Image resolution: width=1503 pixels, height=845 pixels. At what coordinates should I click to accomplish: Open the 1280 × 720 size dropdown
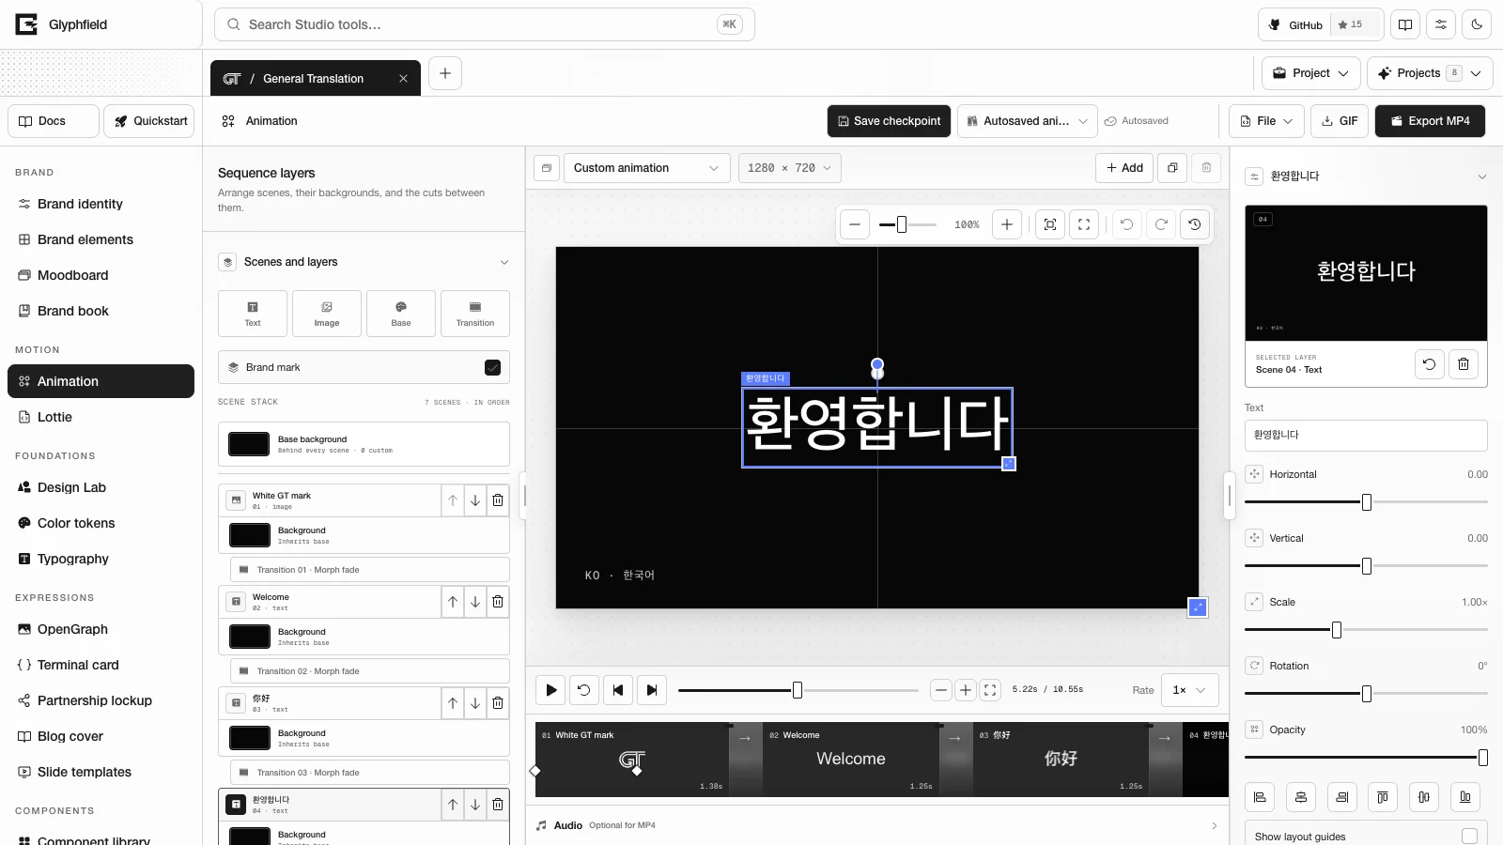click(789, 168)
